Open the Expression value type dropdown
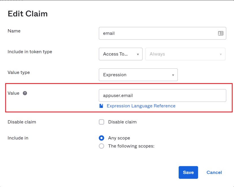This screenshot has width=234, height=187. pos(138,75)
